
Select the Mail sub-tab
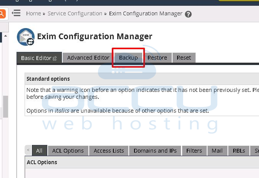point(217,151)
